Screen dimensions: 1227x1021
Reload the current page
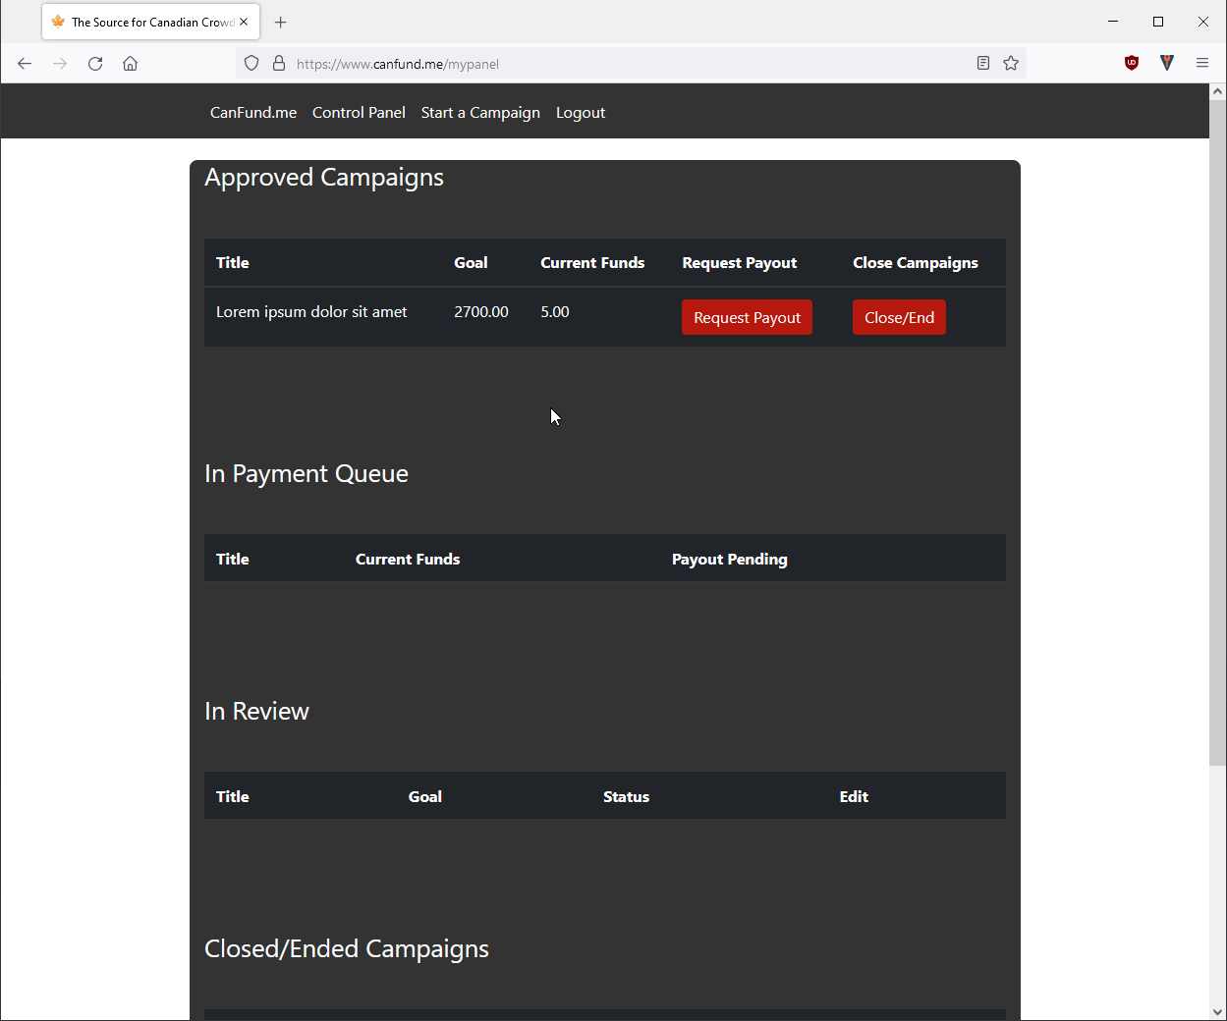(95, 64)
